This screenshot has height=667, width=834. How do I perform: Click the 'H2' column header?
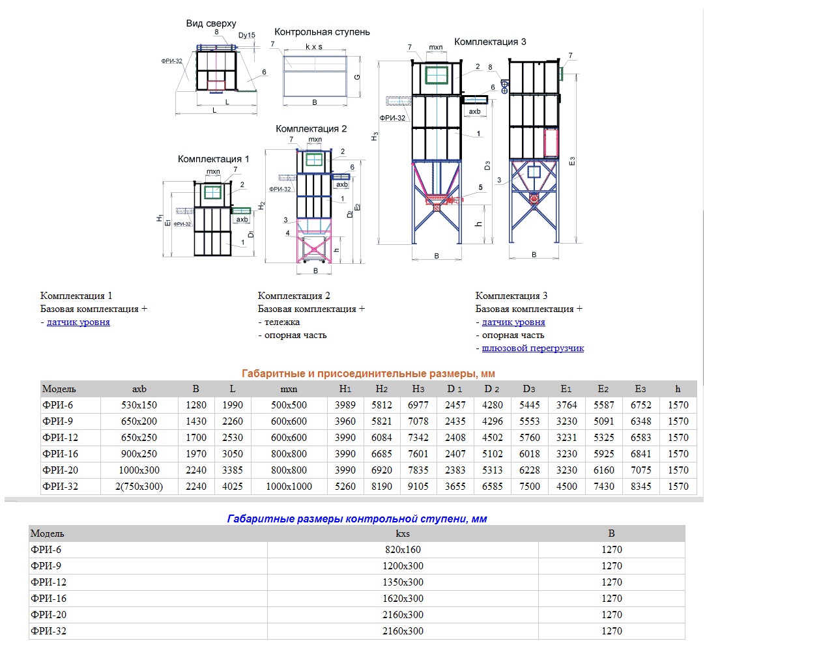point(382,389)
